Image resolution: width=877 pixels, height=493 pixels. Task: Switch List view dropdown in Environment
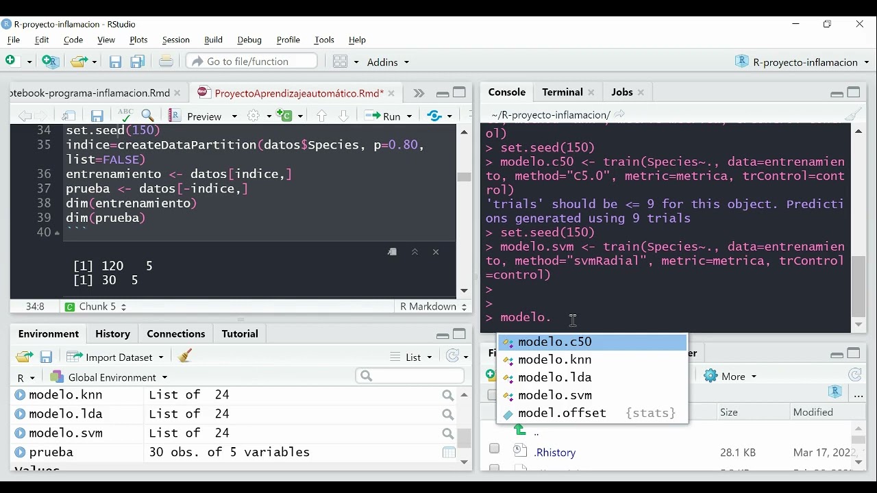[411, 357]
